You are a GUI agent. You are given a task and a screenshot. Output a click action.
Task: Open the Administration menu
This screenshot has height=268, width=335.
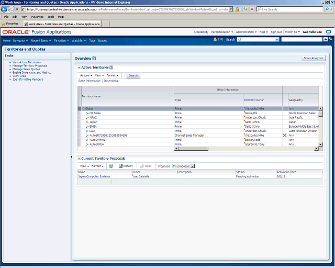246,32
